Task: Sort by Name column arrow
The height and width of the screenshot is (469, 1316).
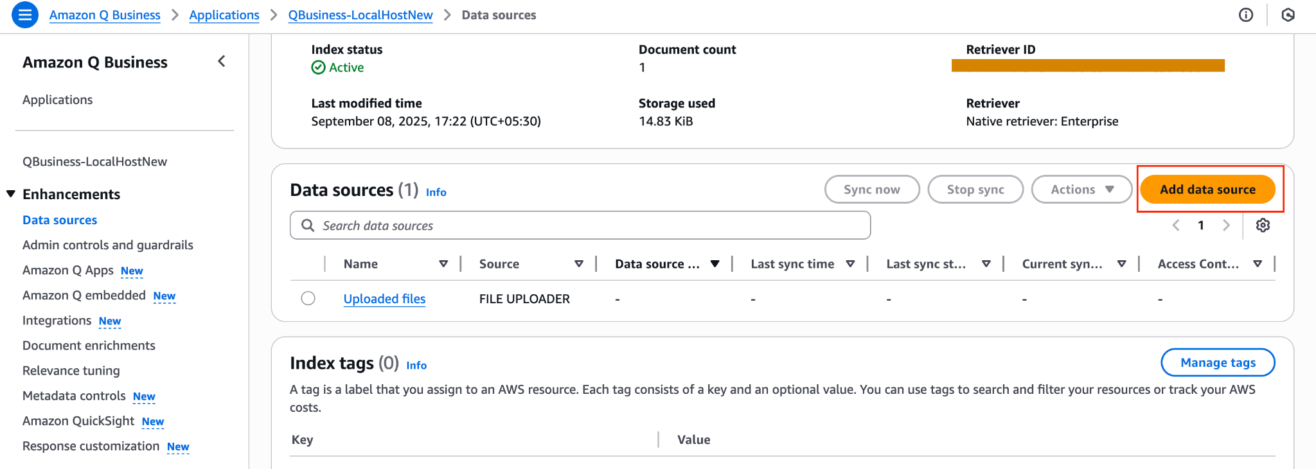Action: click(x=443, y=264)
